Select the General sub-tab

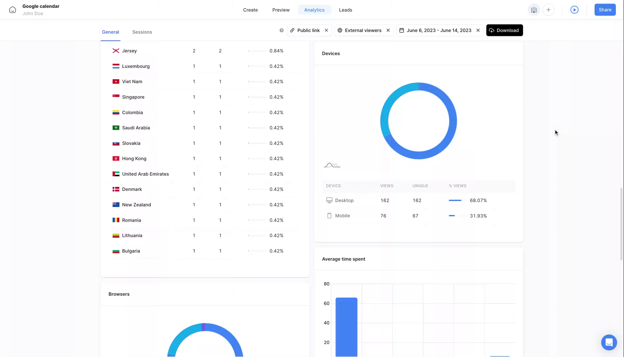[x=110, y=32]
